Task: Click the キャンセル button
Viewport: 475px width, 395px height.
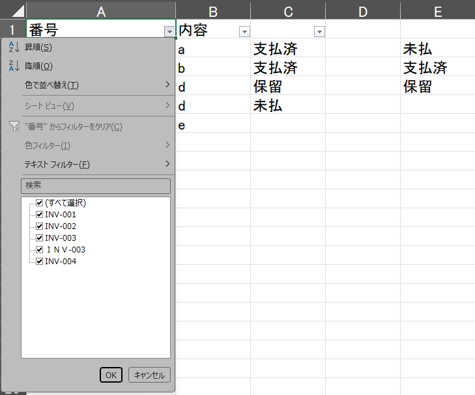Action: coord(149,375)
